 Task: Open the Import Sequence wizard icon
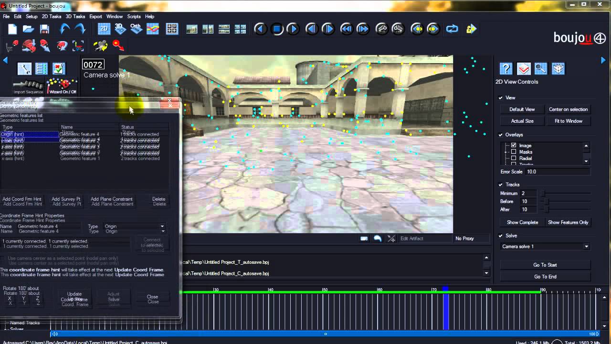click(x=28, y=87)
